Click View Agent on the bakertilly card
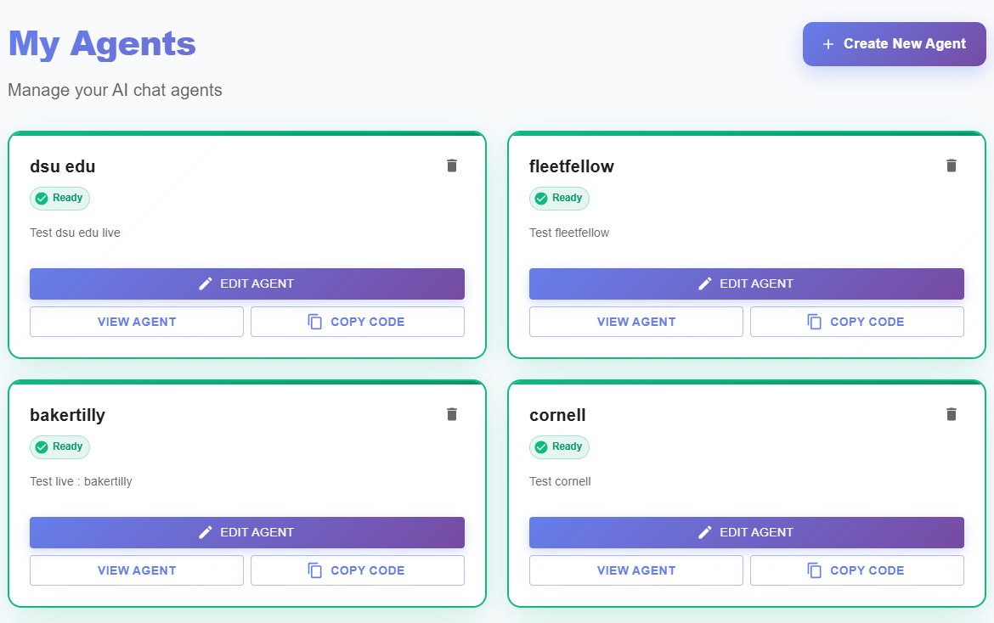The width and height of the screenshot is (994, 623). coord(136,570)
